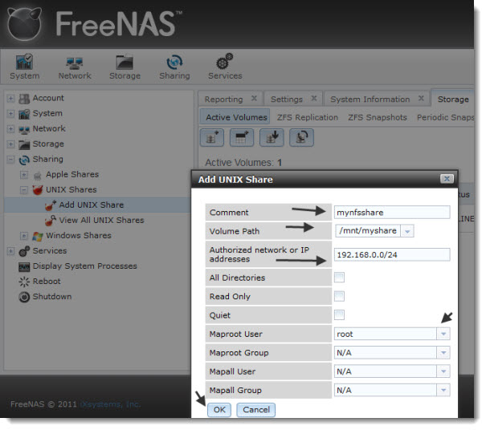Close the Settings tab
486x430 pixels.
click(x=313, y=99)
